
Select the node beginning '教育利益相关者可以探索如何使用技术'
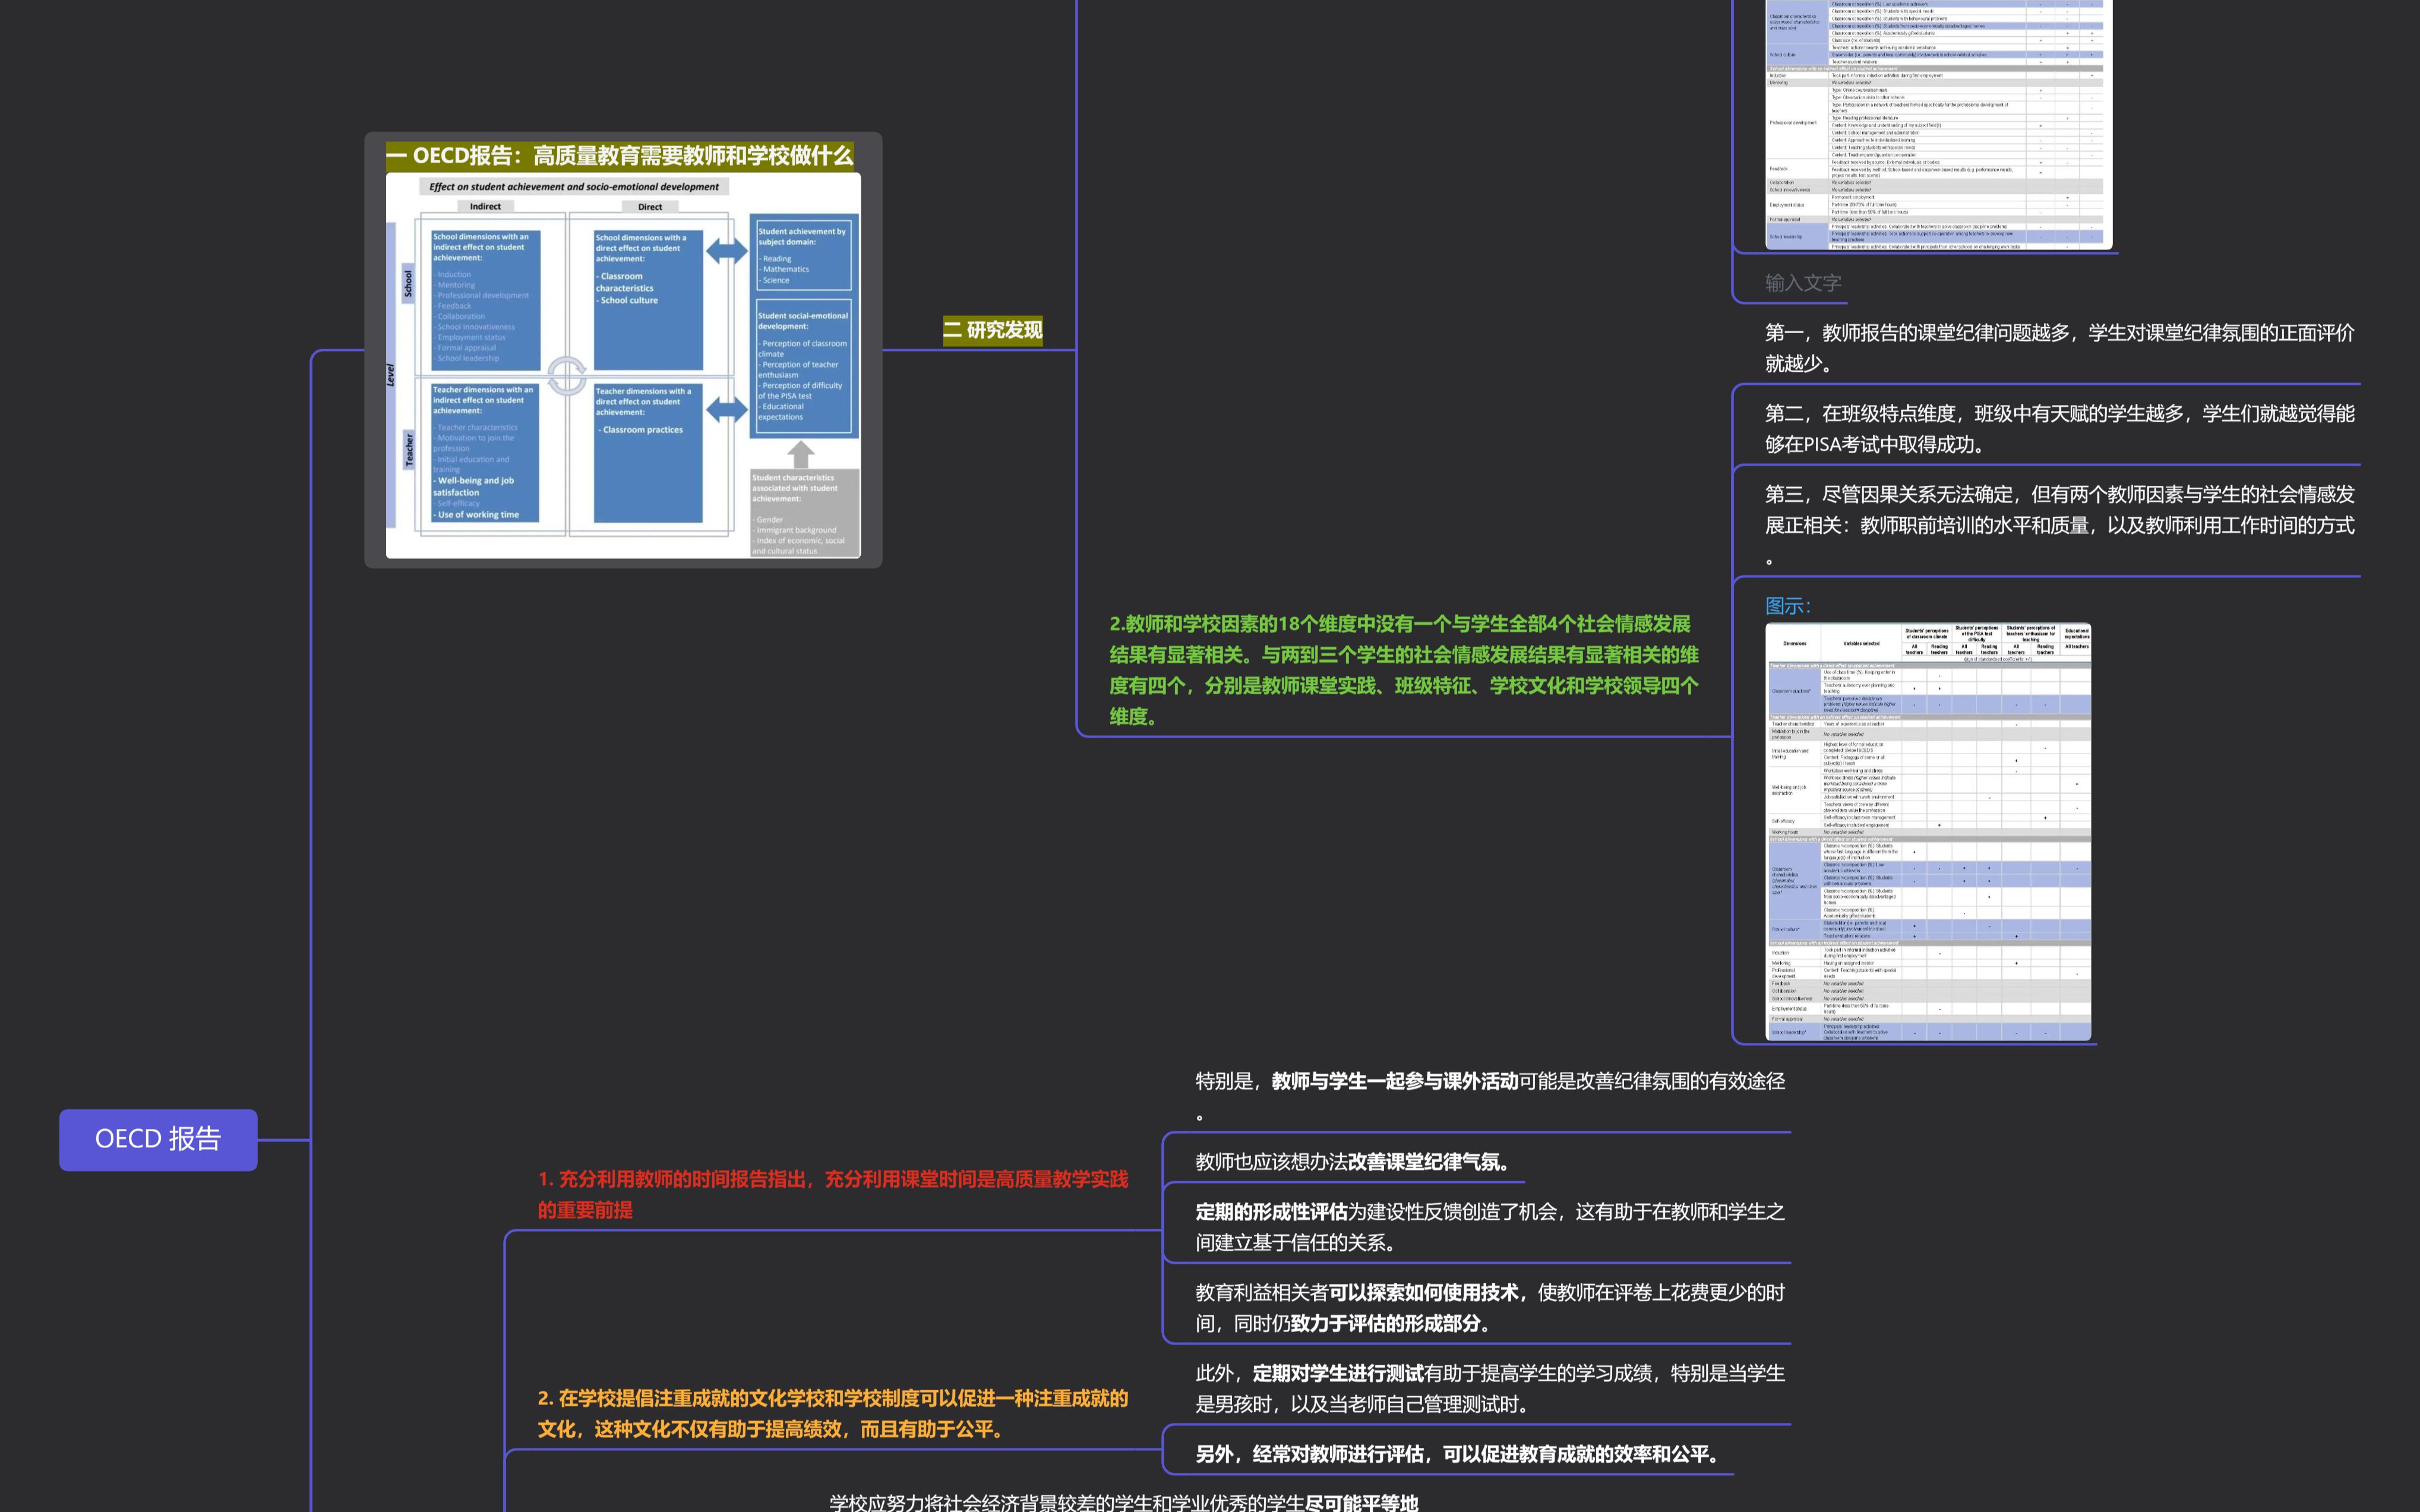click(1490, 1308)
